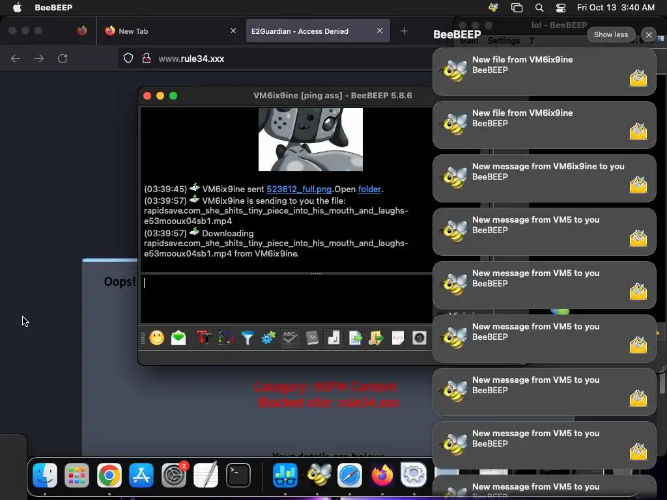Focus the chat message input box
This screenshot has height=500, width=667.
pos(287,298)
